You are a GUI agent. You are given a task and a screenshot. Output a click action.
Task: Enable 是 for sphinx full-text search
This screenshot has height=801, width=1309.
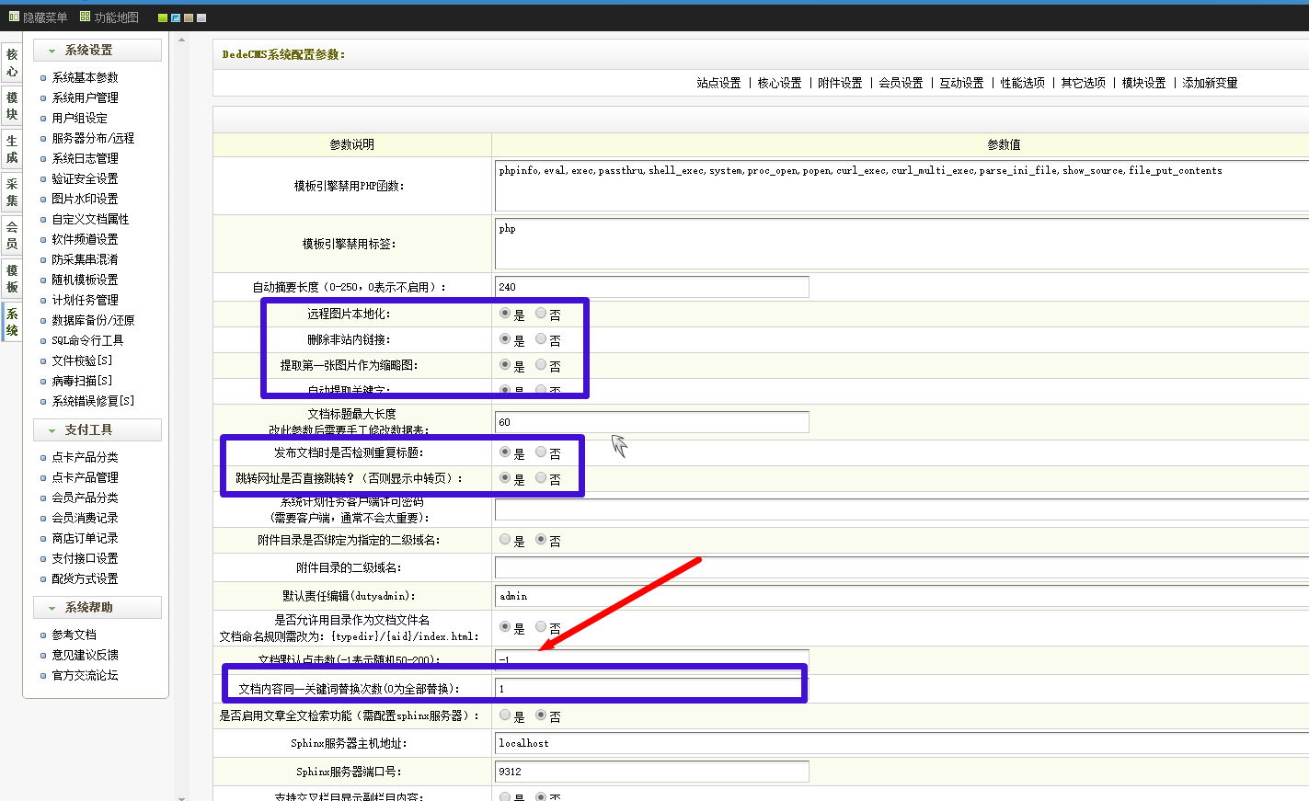click(505, 715)
